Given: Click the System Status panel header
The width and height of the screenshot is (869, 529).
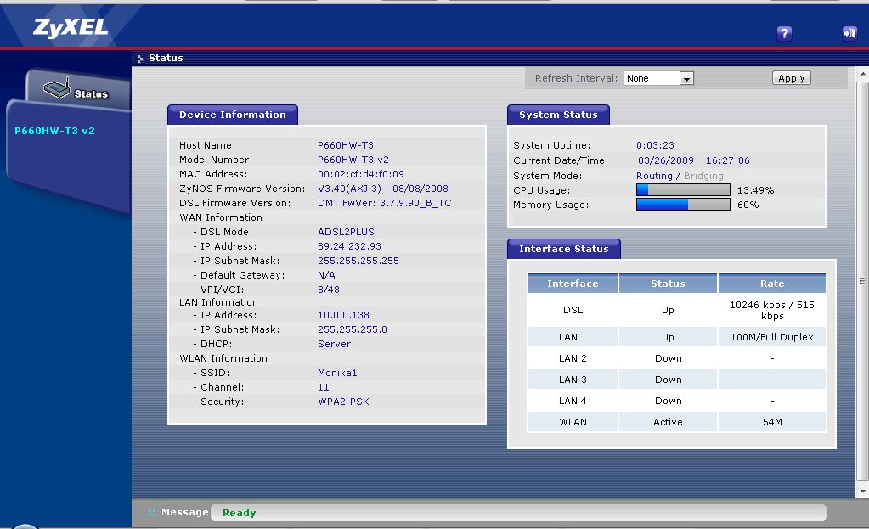Looking at the screenshot, I should [x=558, y=115].
